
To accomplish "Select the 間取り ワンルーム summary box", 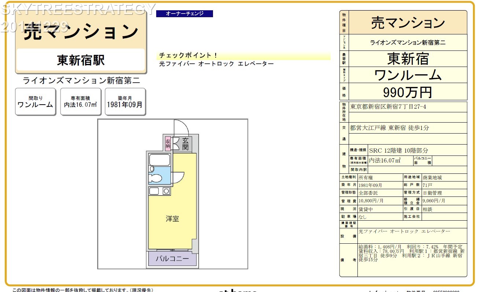I will 36,102.
